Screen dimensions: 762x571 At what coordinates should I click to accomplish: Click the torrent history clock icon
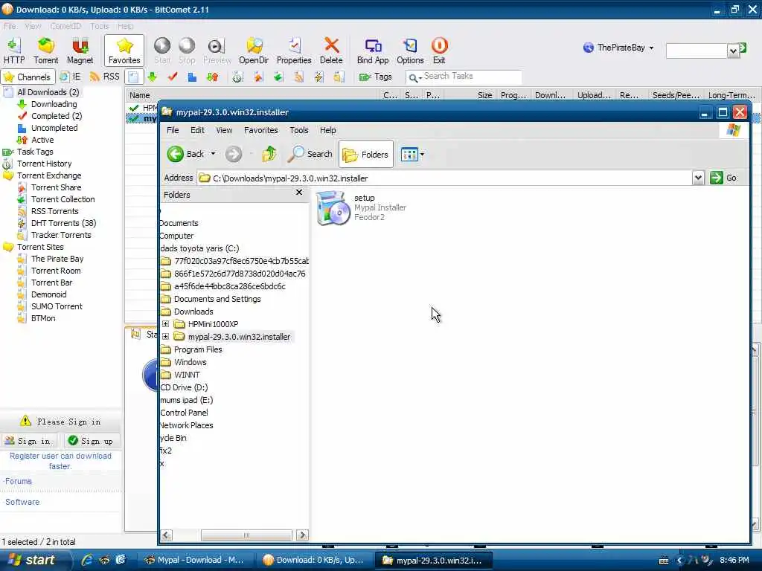[237, 77]
